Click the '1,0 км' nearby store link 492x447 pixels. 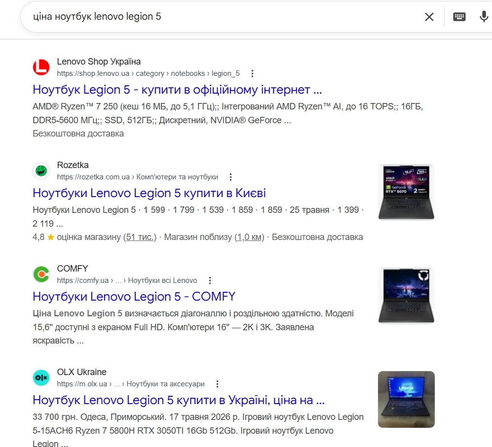tap(249, 237)
